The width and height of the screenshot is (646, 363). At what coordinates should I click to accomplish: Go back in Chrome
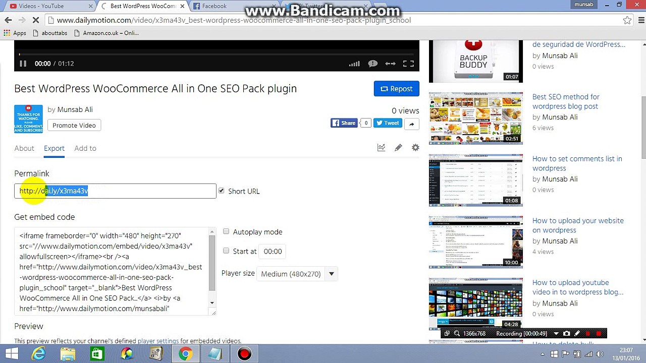[8, 20]
